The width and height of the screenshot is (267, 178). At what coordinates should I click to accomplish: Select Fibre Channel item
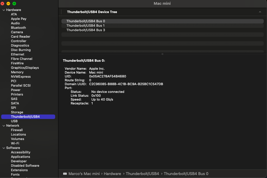pos(22,59)
